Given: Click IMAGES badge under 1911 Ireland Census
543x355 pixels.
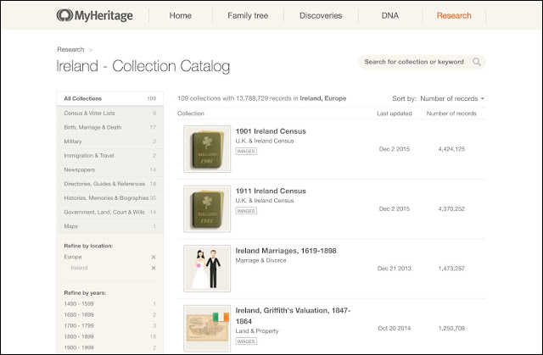Looking at the screenshot, I should pyautogui.click(x=246, y=211).
